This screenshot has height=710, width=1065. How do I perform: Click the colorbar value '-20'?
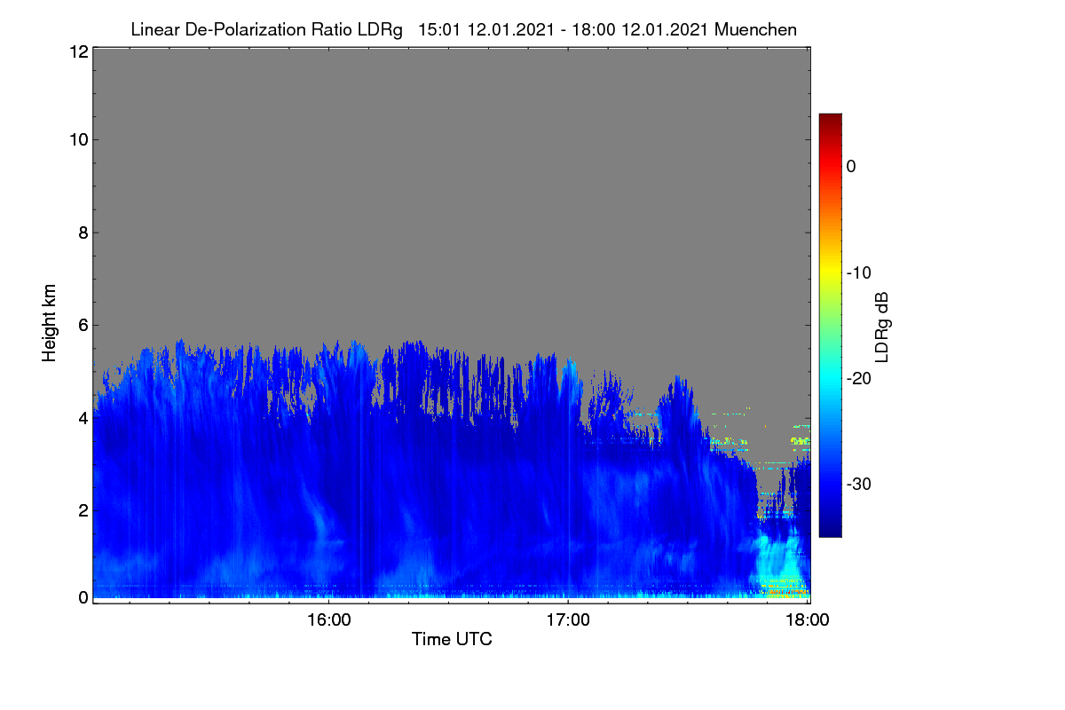[x=858, y=378]
